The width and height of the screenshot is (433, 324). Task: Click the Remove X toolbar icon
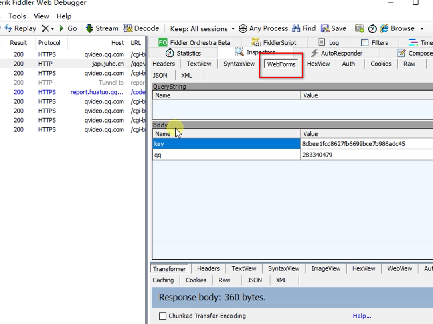point(45,28)
